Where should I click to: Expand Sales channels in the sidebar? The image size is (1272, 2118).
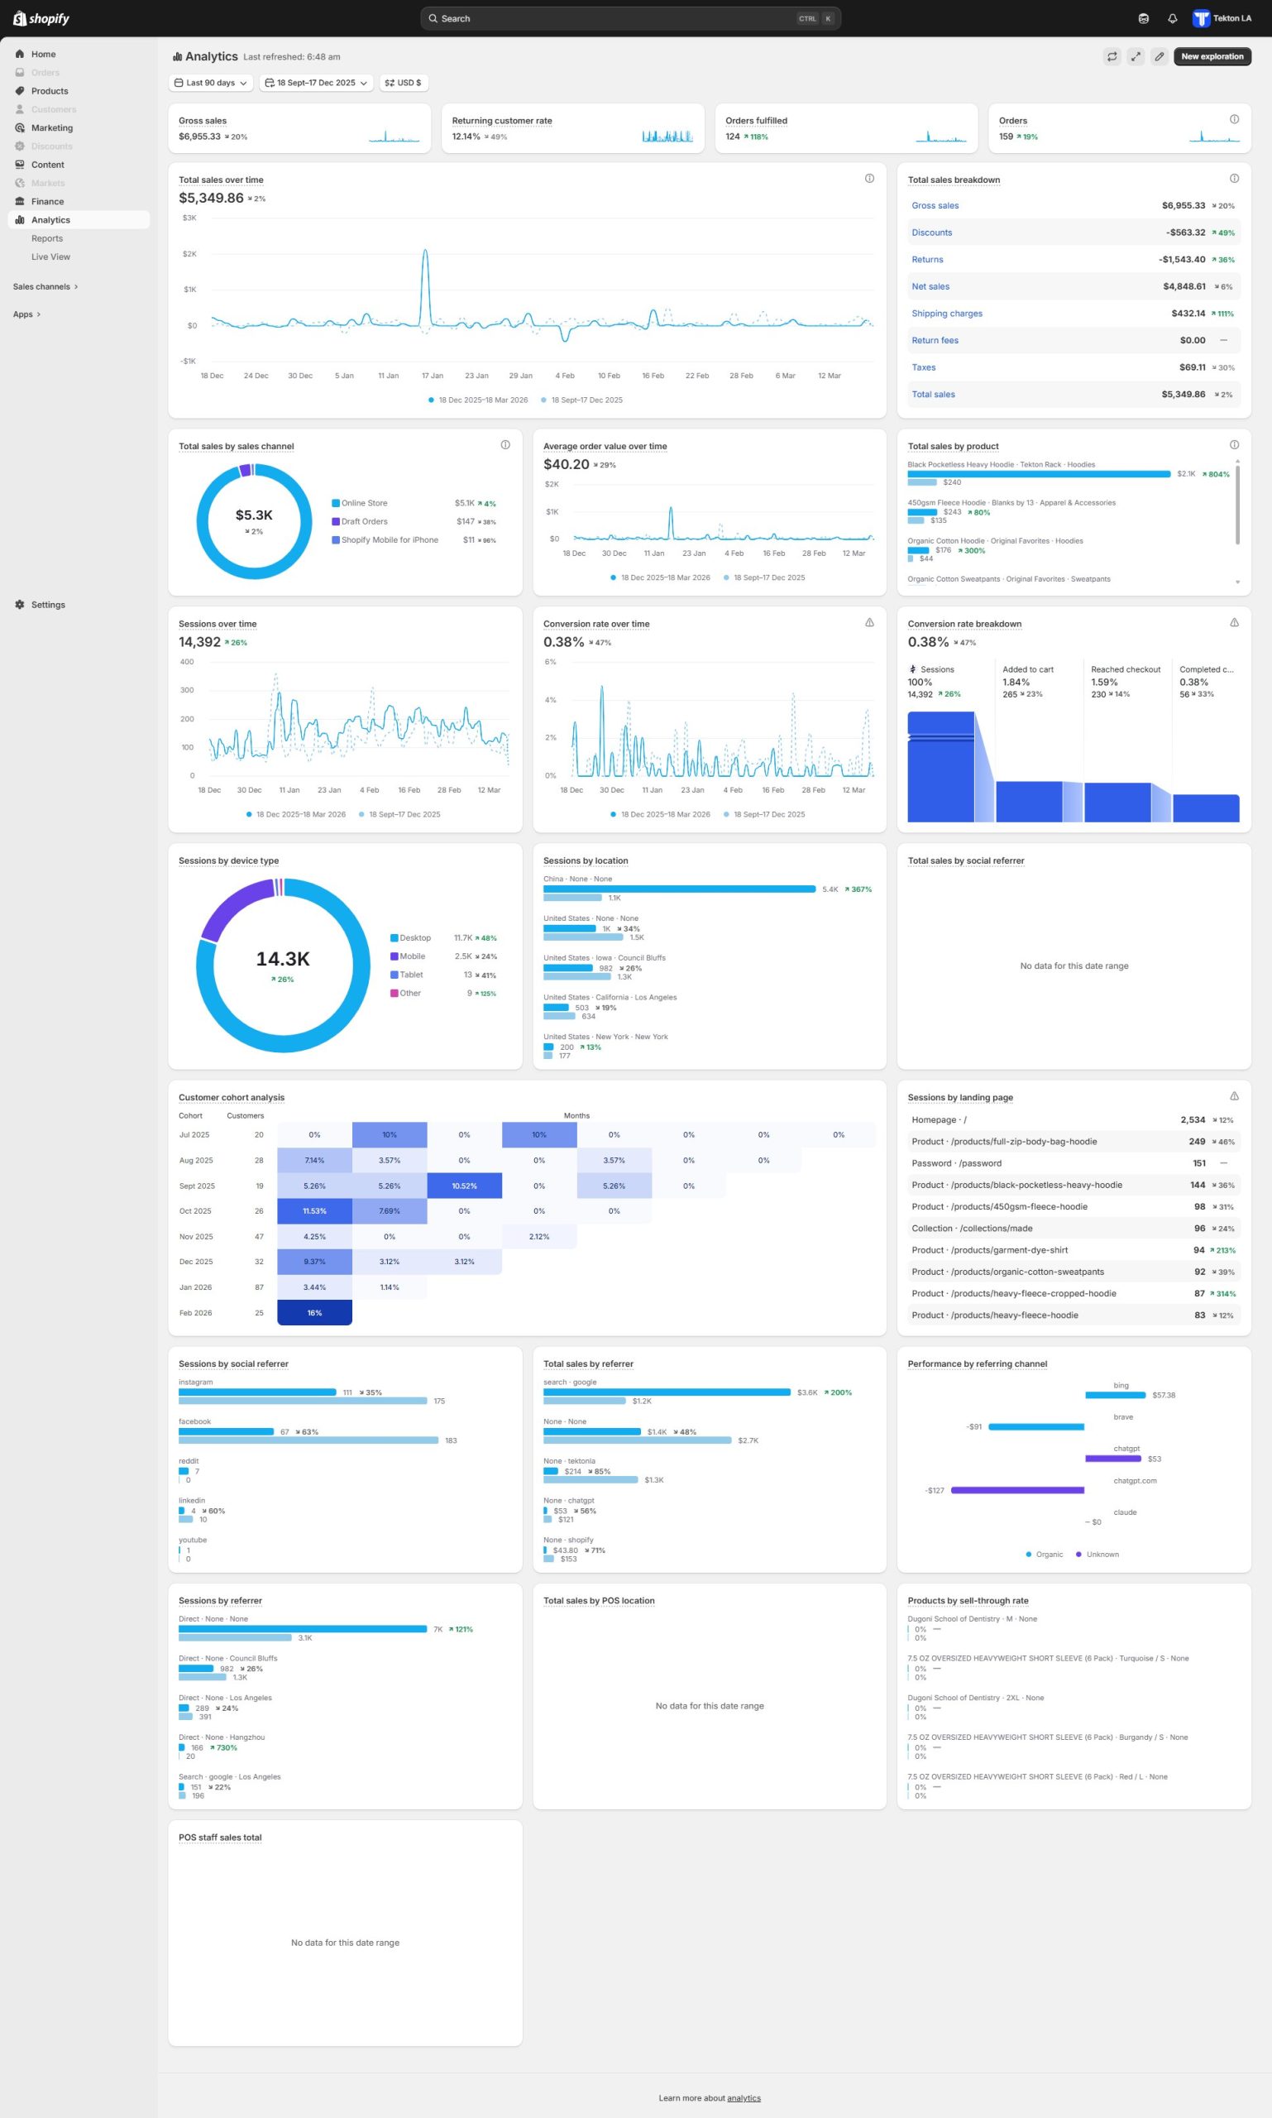(45, 286)
